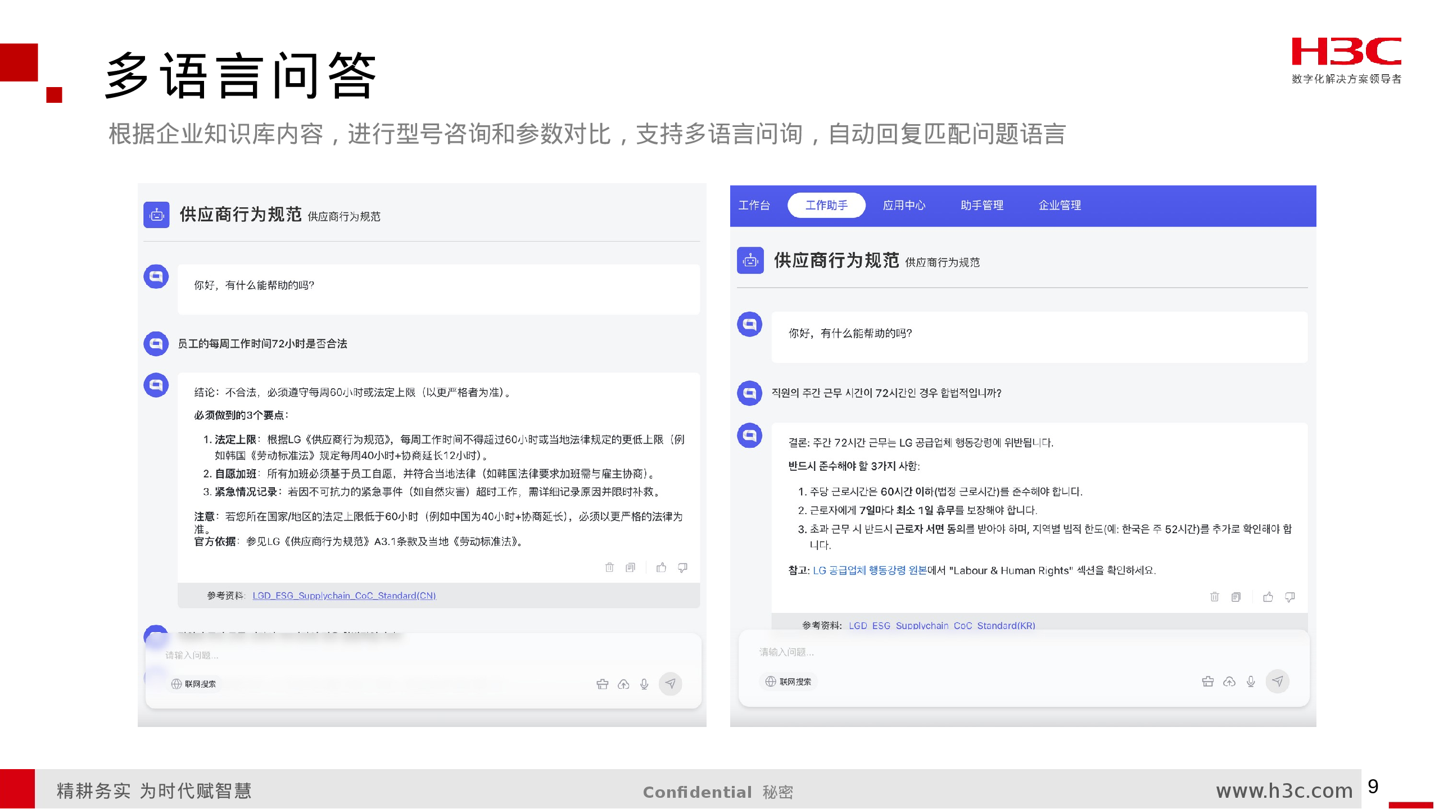The height and width of the screenshot is (809, 1439).
Task: Click cloud upload icon in right chat input
Action: tap(1229, 681)
